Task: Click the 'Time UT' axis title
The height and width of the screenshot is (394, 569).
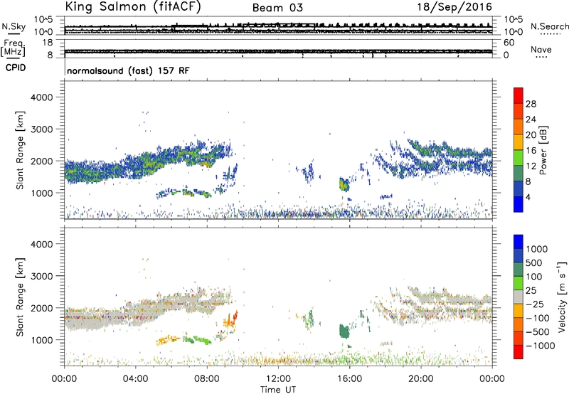Action: [278, 390]
